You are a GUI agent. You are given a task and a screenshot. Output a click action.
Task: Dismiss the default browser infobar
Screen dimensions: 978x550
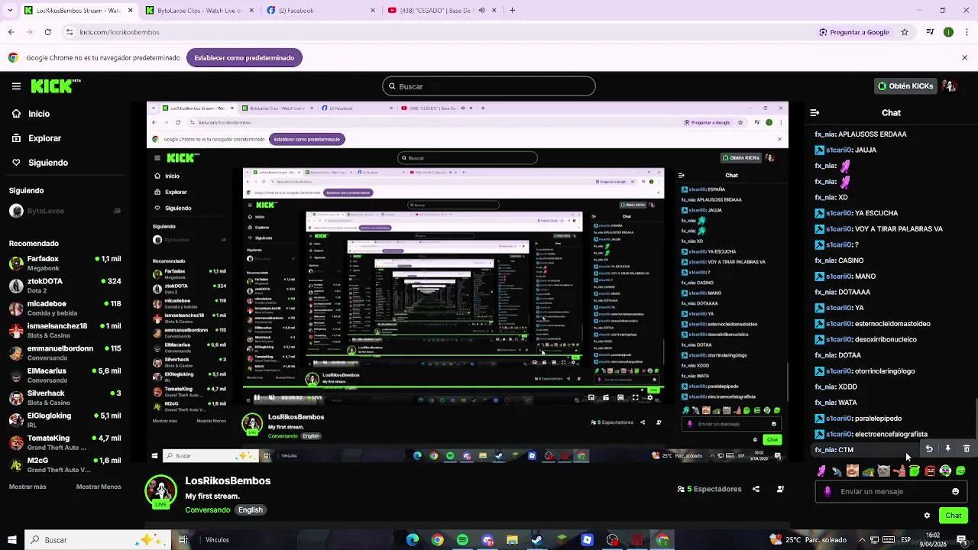pyautogui.click(x=965, y=58)
